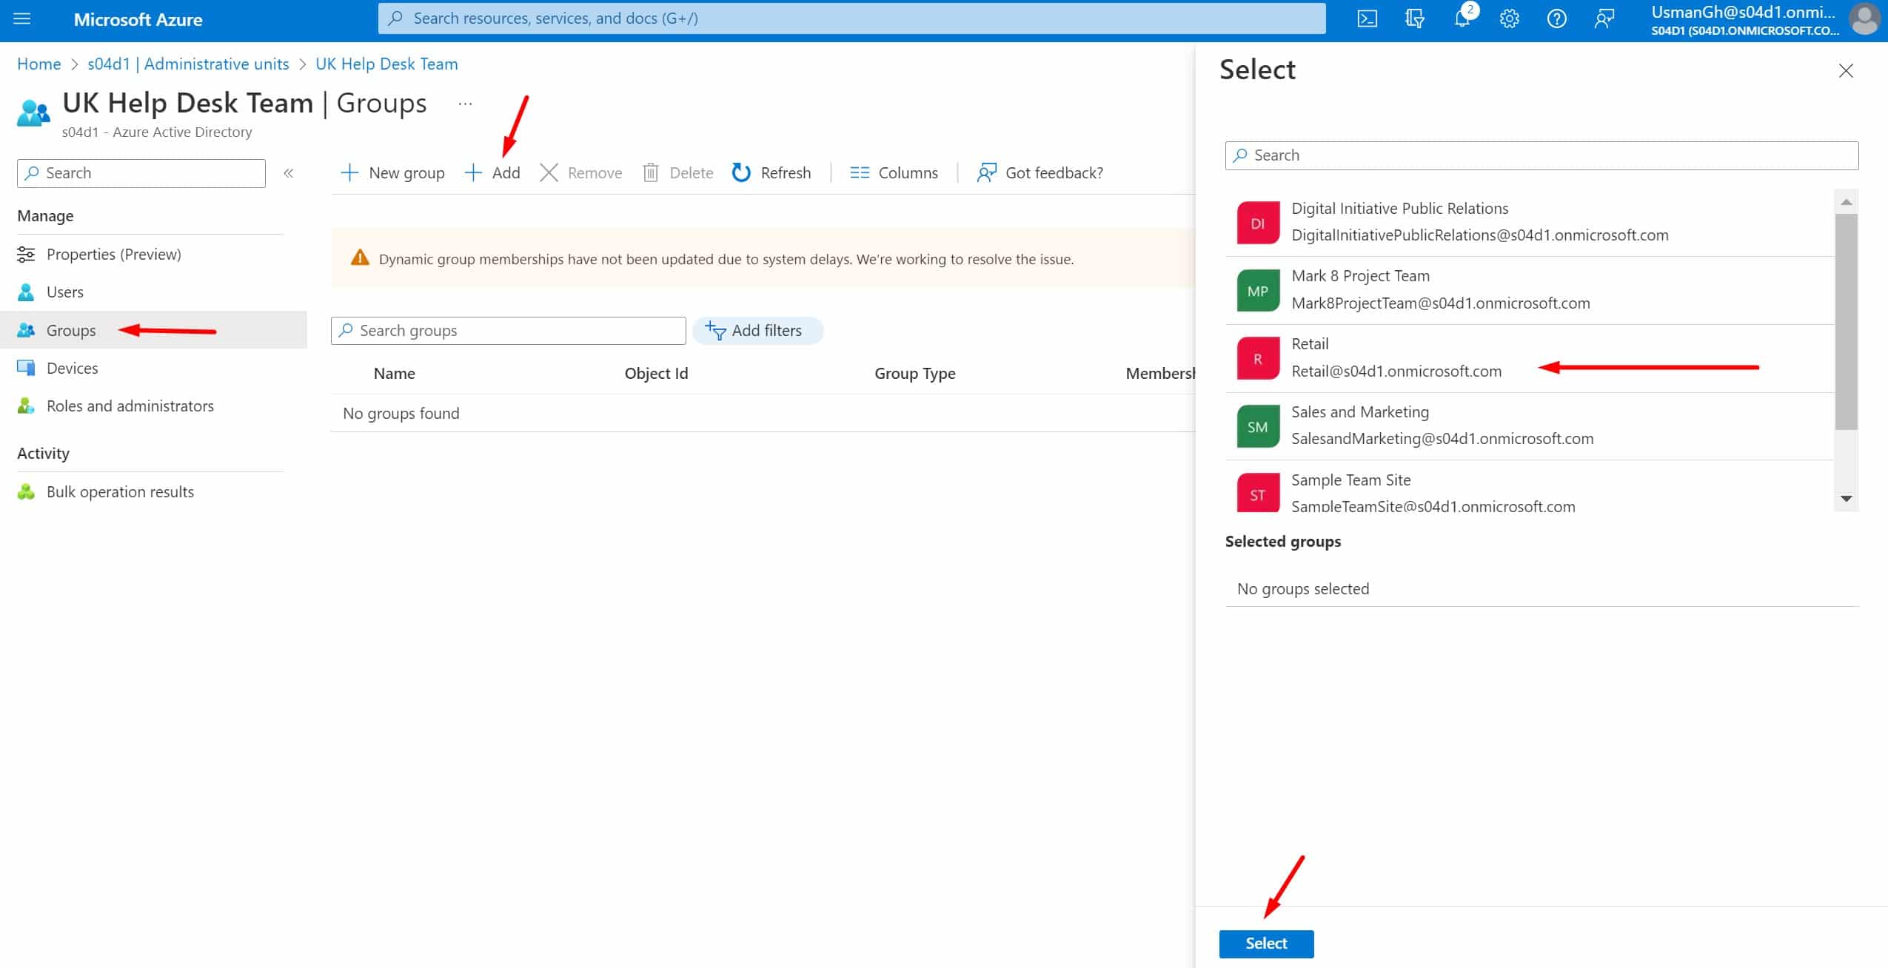
Task: Open the help question mark menu
Action: 1556,19
